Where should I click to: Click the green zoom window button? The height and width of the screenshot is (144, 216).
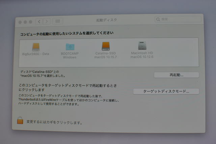pos(30,22)
